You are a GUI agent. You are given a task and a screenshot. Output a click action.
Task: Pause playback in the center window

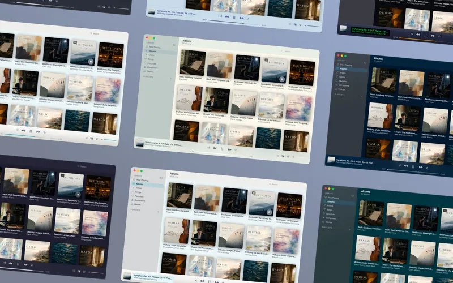222,149
